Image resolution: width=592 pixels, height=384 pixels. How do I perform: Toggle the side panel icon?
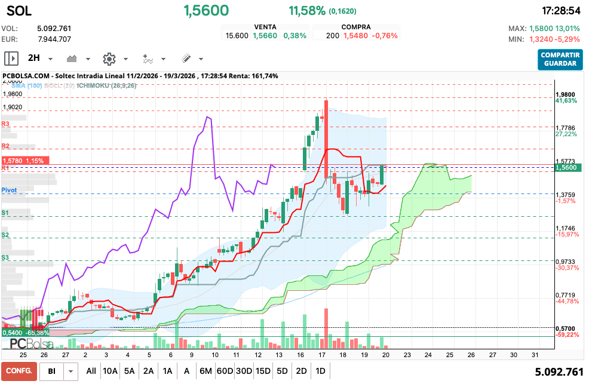click(x=11, y=59)
